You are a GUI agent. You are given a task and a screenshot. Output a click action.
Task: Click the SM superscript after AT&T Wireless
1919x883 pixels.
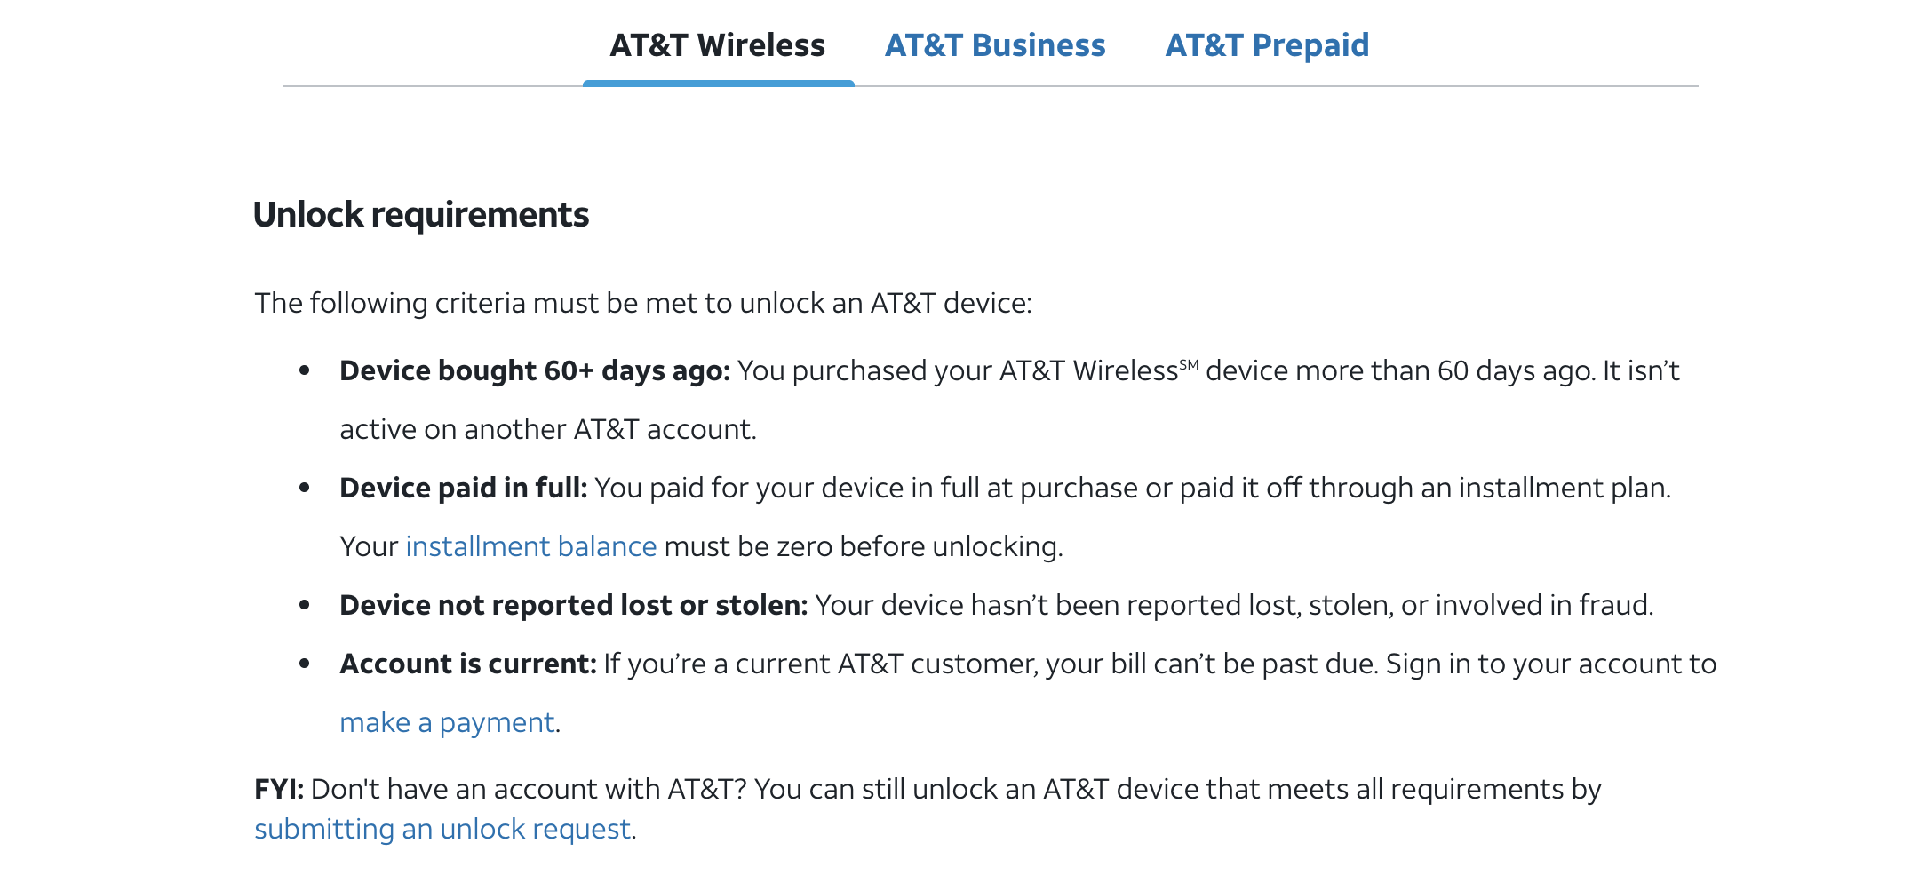click(x=1189, y=364)
